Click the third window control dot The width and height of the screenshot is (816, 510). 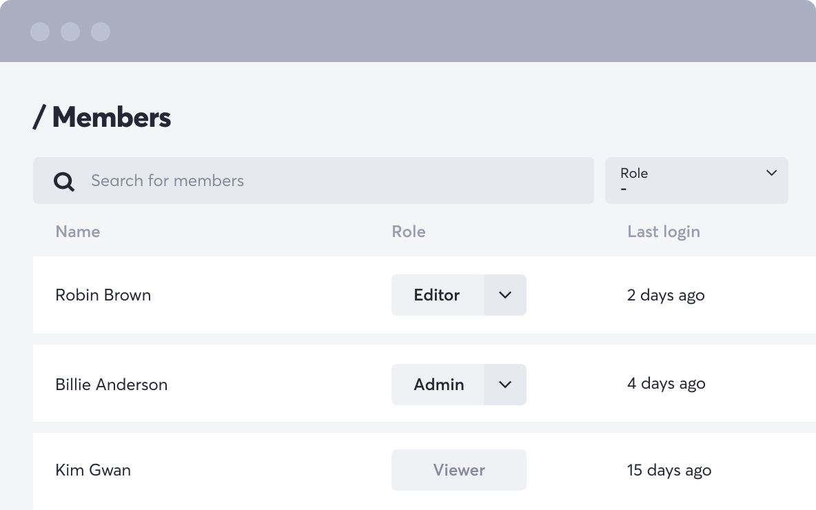click(101, 31)
